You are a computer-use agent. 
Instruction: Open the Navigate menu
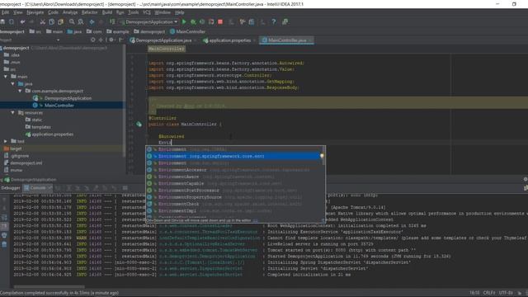[35, 12]
